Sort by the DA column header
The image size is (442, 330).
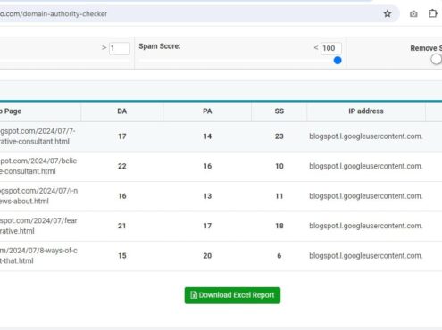[x=122, y=111]
